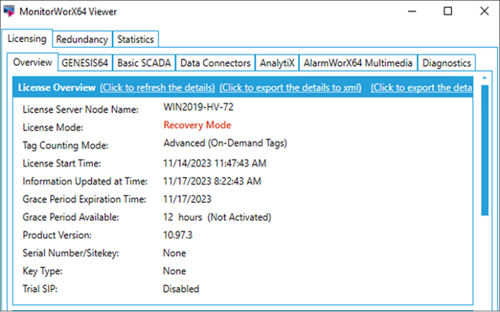Click the MonitorWorX64 Viewer title text

(68, 11)
